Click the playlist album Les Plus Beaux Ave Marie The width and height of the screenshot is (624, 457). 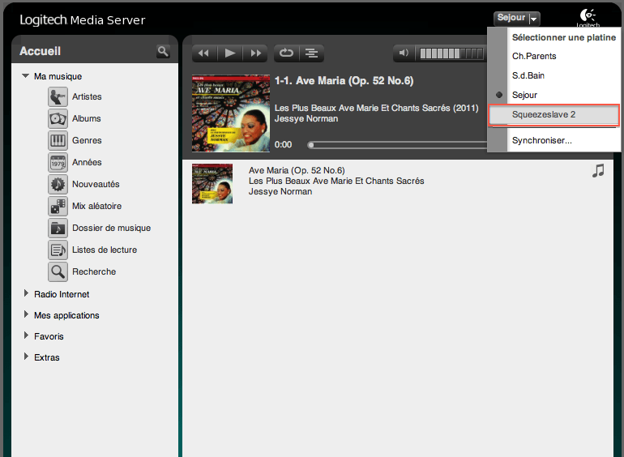pyautogui.click(x=336, y=181)
